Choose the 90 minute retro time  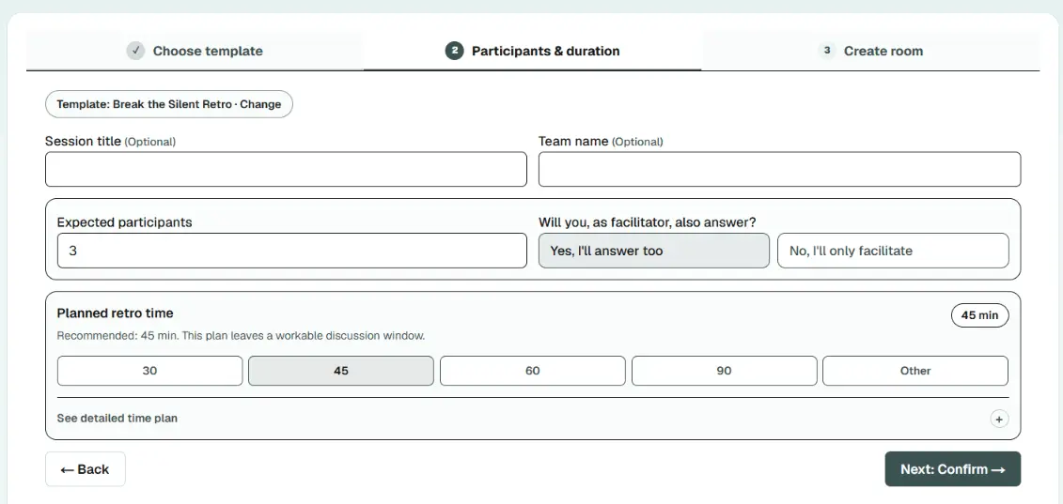tap(724, 372)
